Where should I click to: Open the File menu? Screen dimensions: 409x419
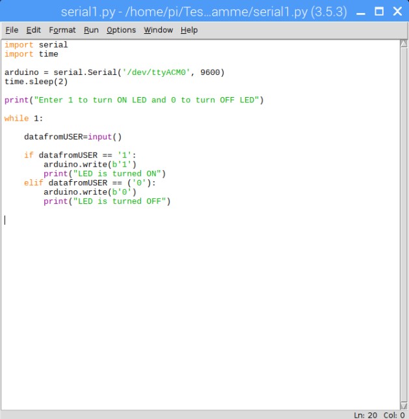pos(12,30)
